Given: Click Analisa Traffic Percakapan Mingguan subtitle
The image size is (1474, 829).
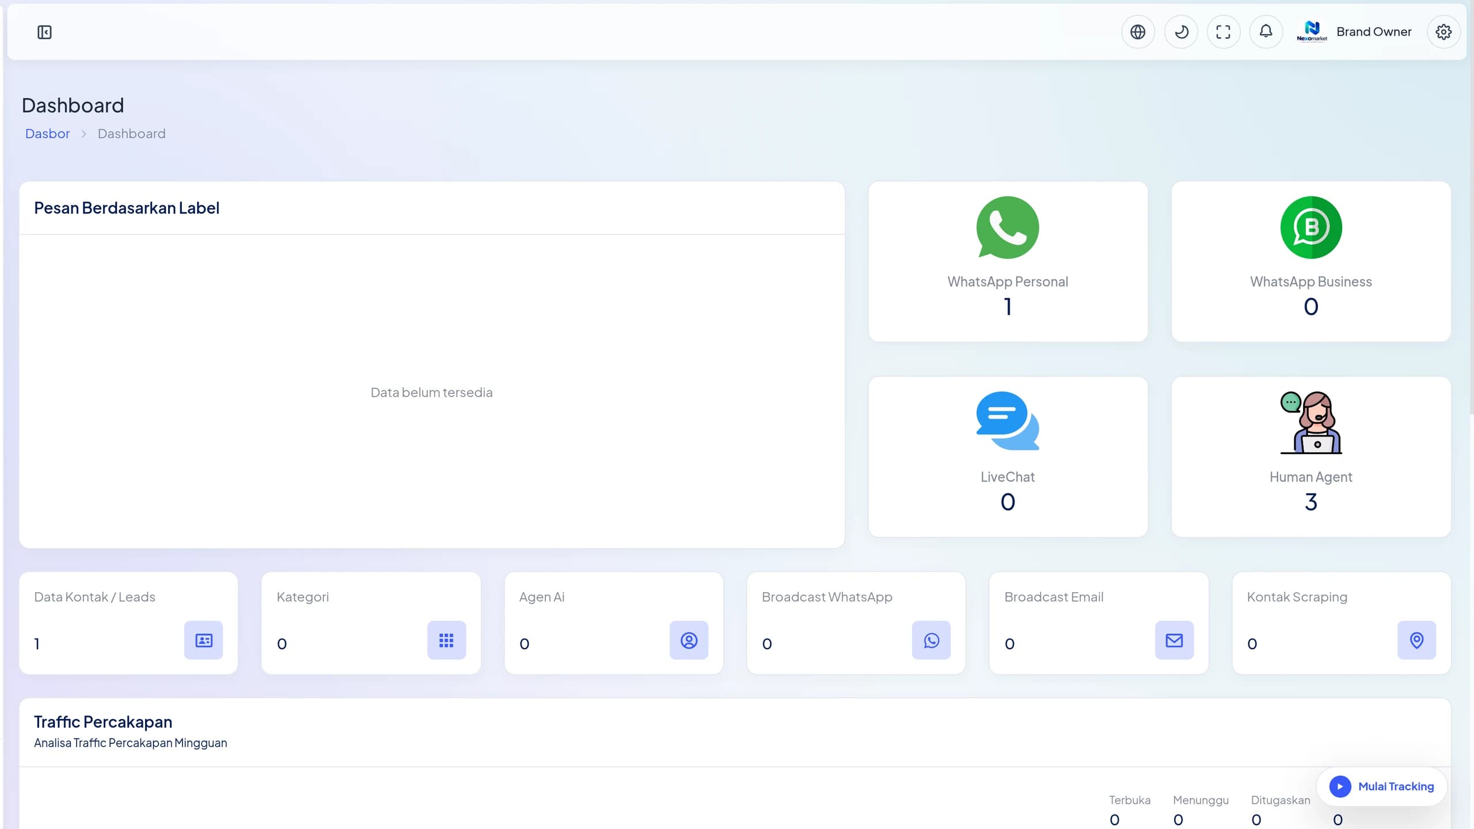Looking at the screenshot, I should (130, 743).
